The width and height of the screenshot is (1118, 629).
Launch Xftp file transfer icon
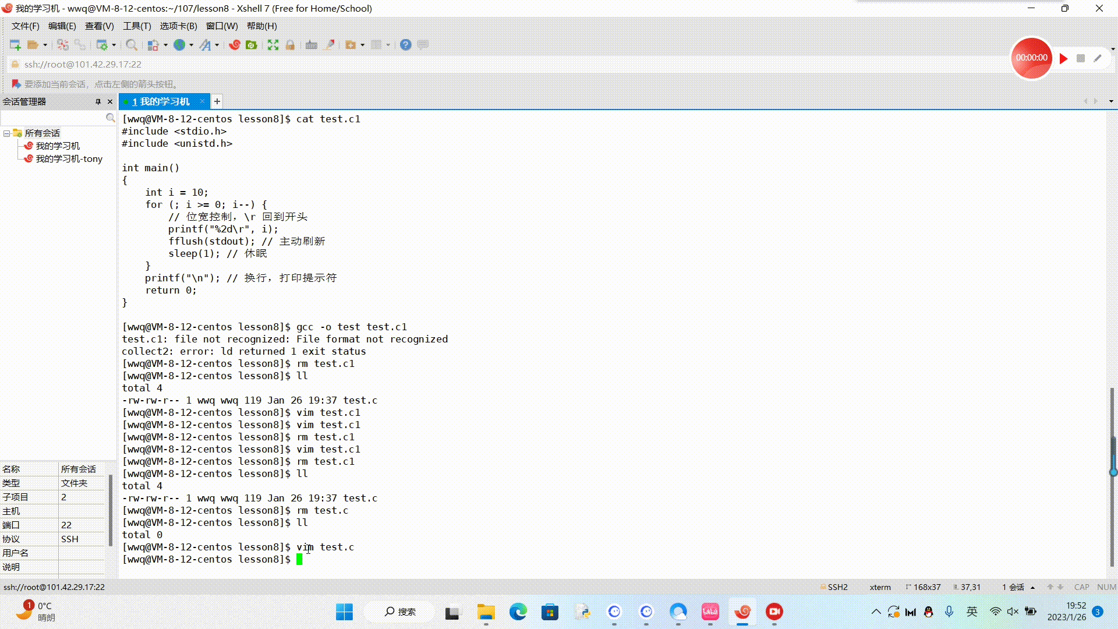(x=252, y=45)
